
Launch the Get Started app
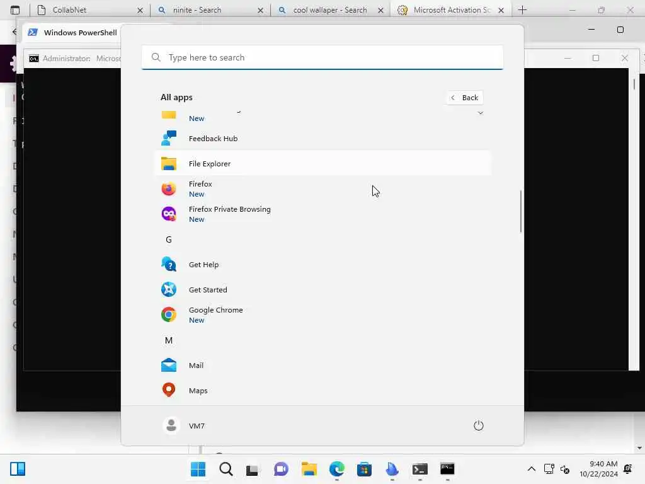(322, 290)
